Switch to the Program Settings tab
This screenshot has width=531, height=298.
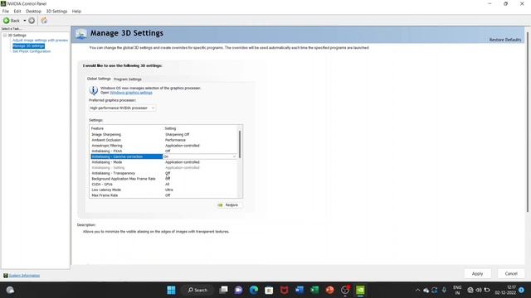(x=128, y=79)
